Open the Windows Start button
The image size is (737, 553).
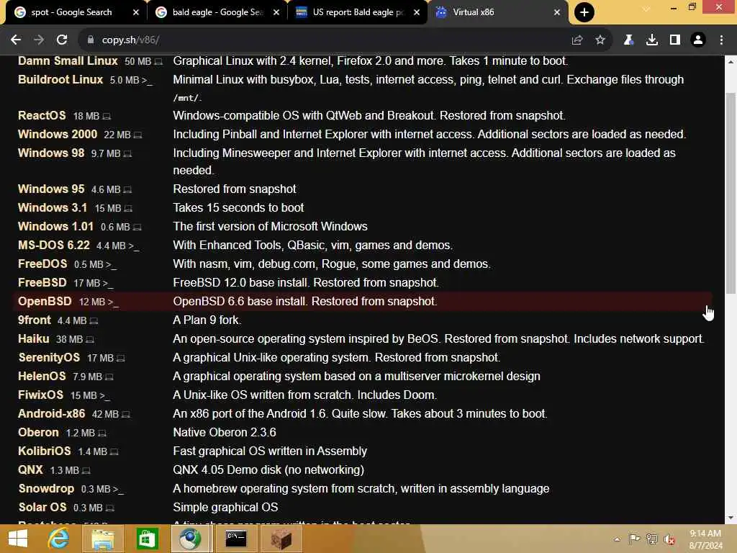[18, 539]
